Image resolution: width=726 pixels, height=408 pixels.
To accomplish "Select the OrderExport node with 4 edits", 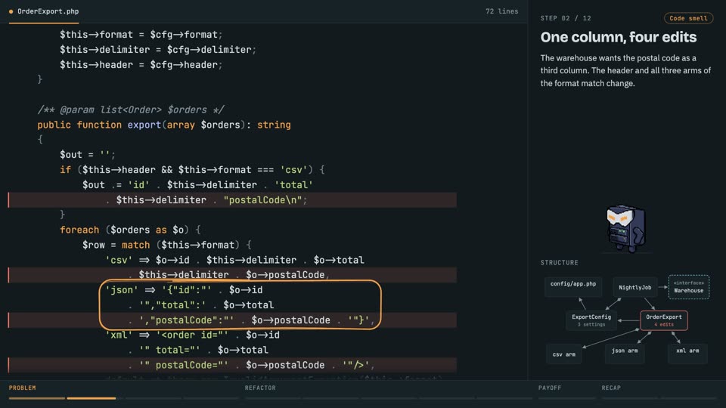I will pos(663,320).
